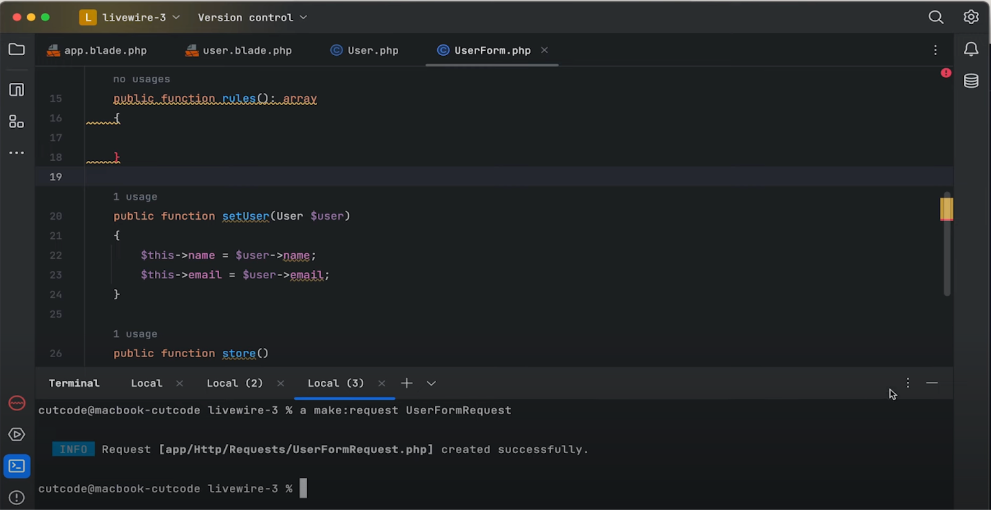Switch to Local (2) terminal tab

(235, 383)
